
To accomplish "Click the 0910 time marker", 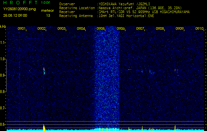I will (x=199, y=28).
